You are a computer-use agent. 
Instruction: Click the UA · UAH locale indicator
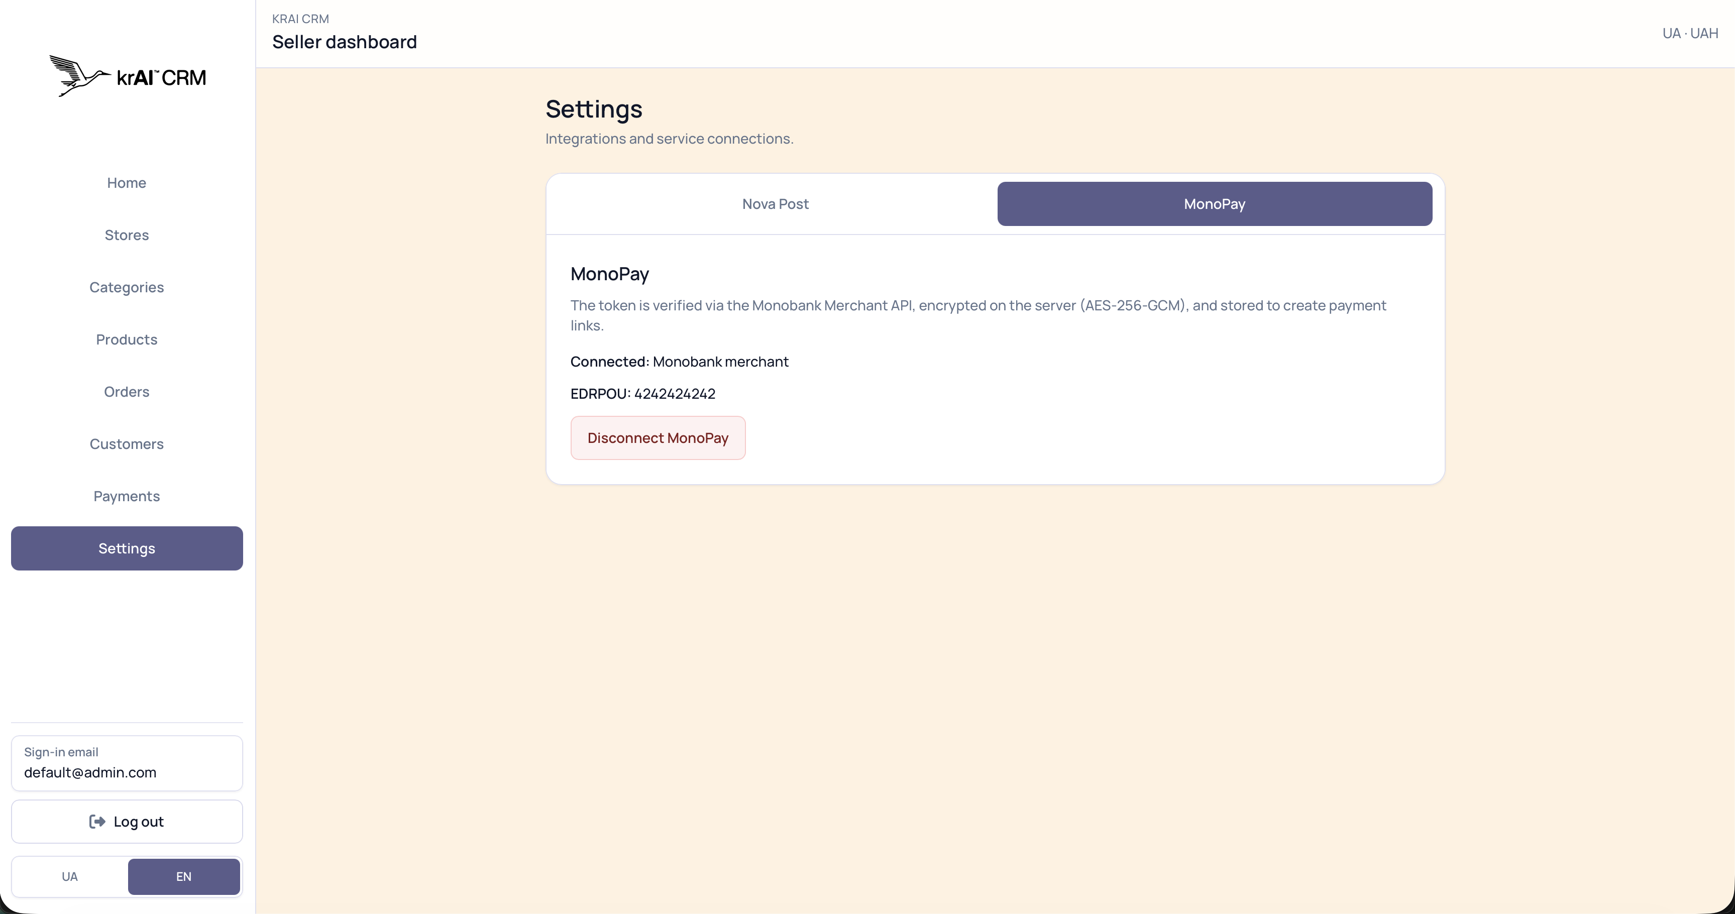pyautogui.click(x=1690, y=34)
